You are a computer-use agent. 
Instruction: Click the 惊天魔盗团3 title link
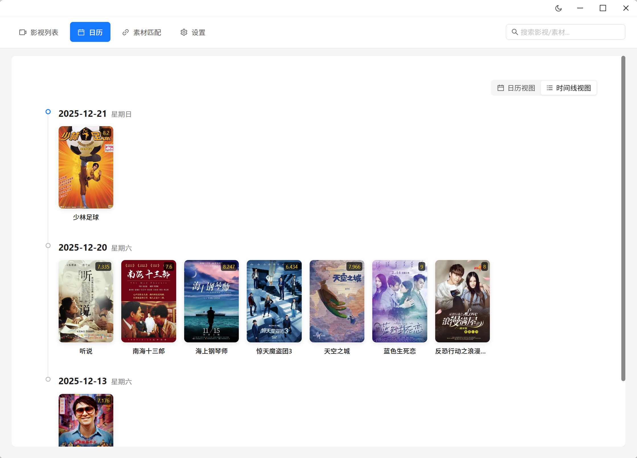274,351
